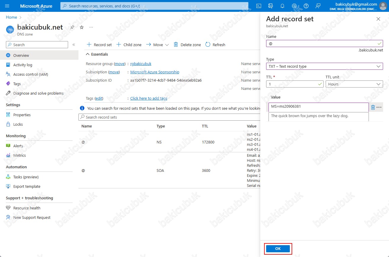
Task: Click the TTL value input field
Action: 295,84
